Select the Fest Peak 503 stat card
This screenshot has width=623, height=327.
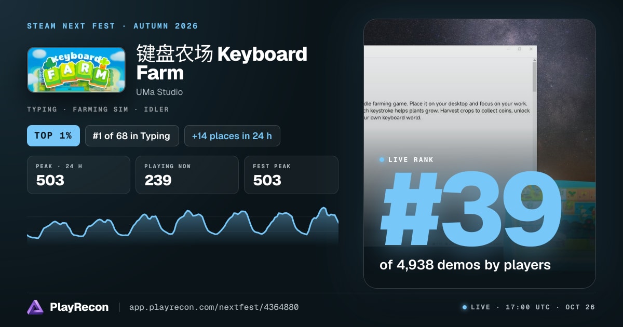[x=291, y=175]
